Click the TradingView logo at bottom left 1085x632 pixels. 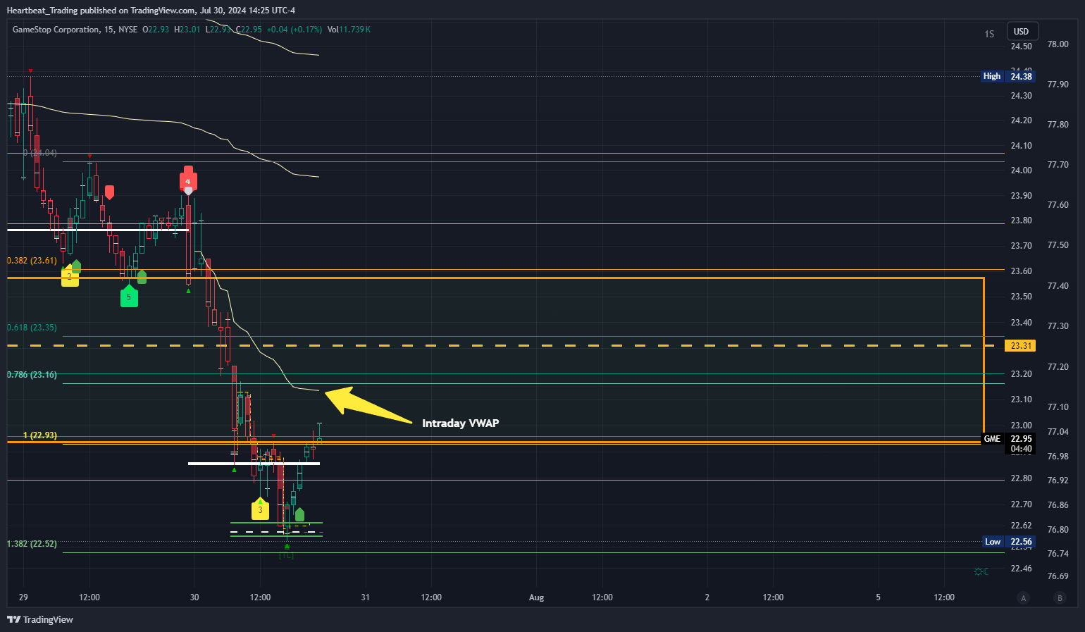pyautogui.click(x=40, y=619)
